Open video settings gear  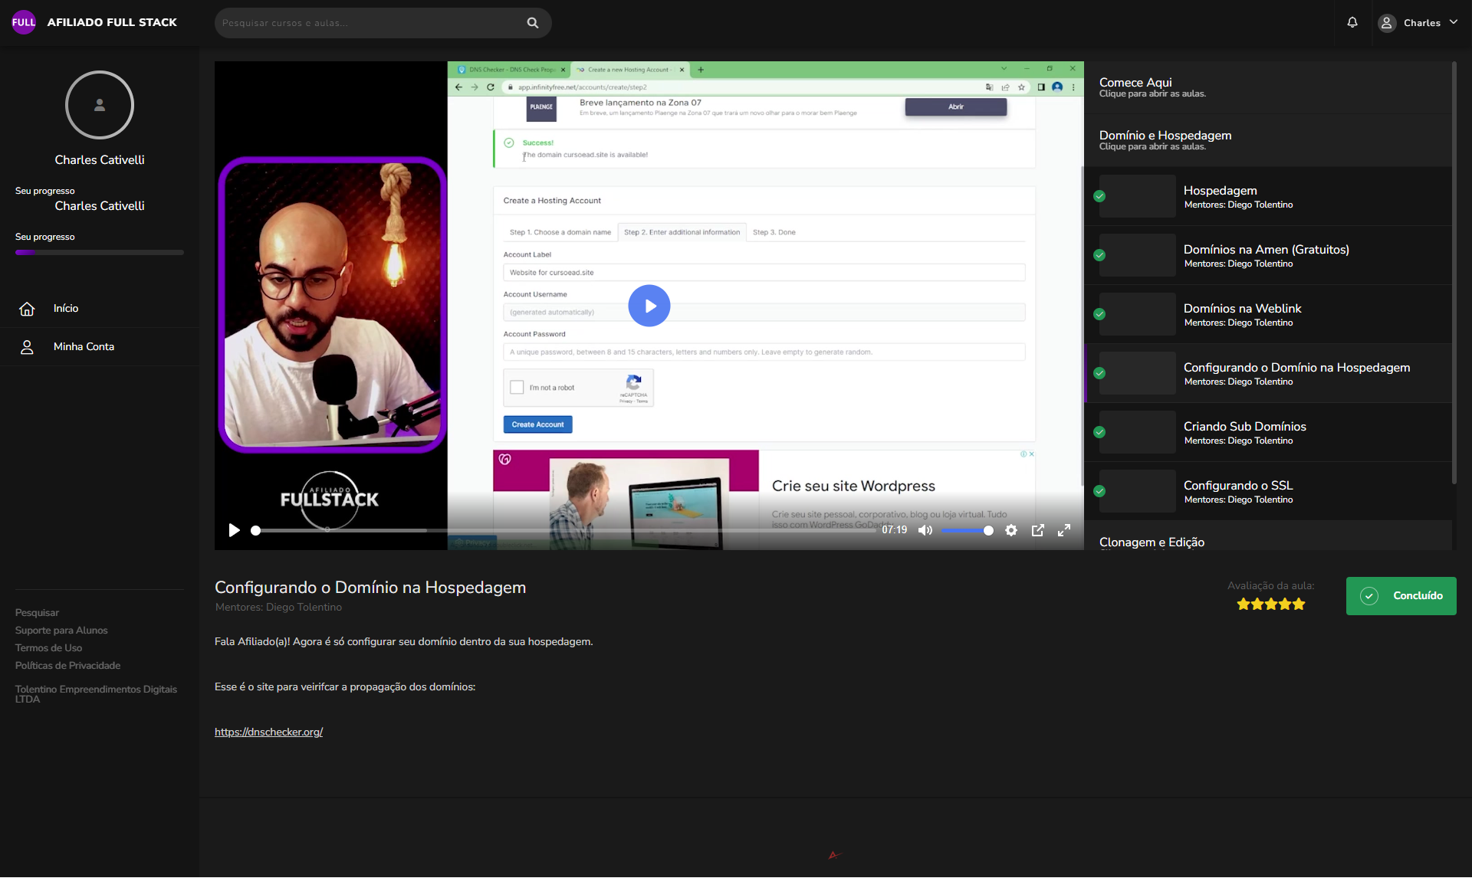(x=1011, y=530)
